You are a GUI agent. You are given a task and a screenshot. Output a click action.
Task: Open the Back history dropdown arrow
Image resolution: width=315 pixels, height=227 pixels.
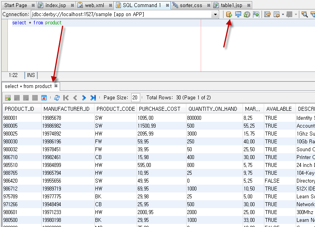pos(283,15)
